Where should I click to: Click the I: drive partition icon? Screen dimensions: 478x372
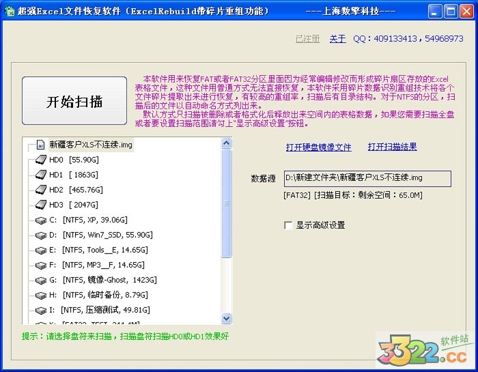click(x=41, y=310)
